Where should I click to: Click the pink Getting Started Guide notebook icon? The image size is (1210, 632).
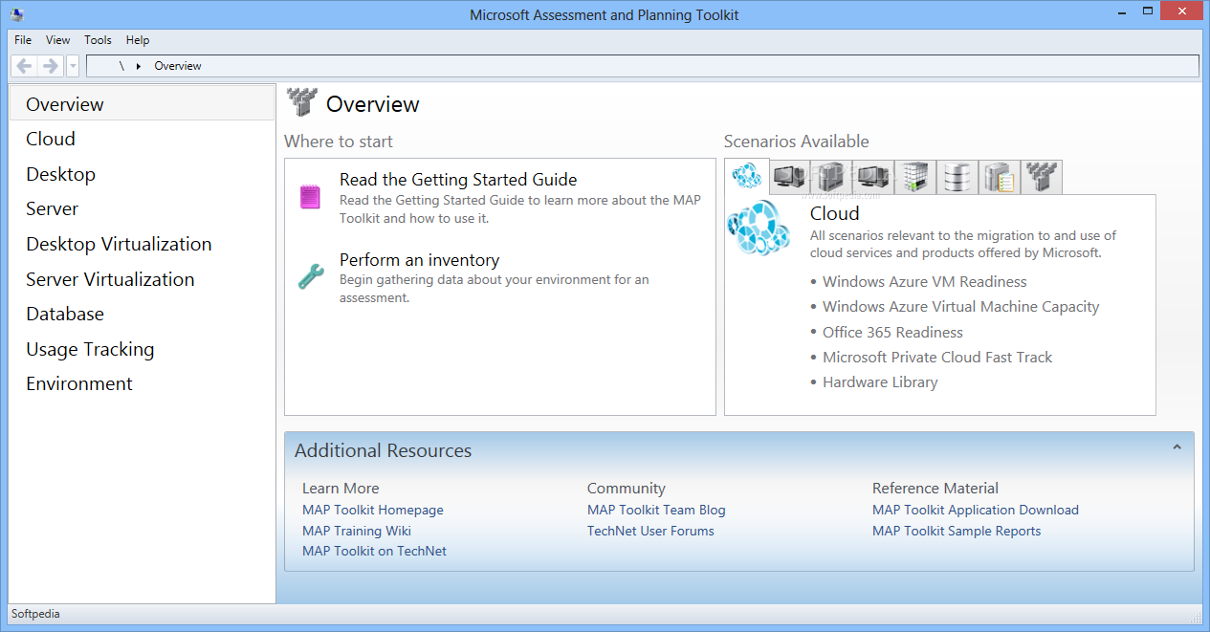pos(311,197)
